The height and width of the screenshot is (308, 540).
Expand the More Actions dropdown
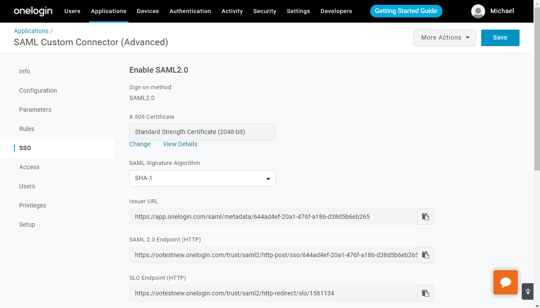click(x=444, y=37)
